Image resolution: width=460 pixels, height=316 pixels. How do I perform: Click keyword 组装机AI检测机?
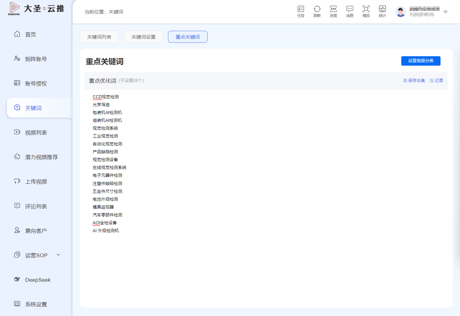(x=107, y=120)
